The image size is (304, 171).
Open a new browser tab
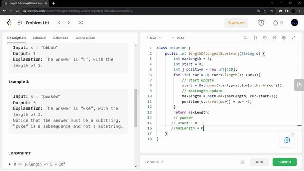53,3
